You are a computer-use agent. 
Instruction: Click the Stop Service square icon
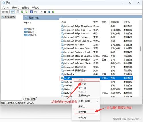coord(45,12)
